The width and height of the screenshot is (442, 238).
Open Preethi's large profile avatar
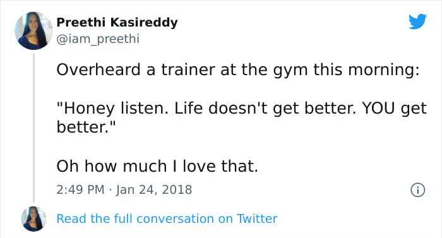33,31
